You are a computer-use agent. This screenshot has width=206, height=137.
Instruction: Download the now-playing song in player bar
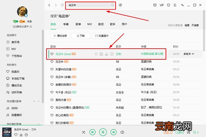(x=21, y=135)
